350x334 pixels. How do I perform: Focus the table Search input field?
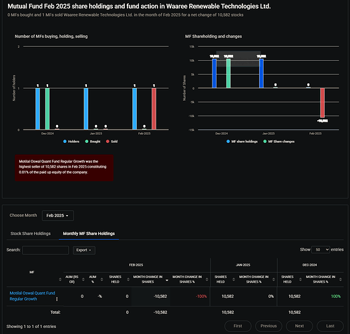tap(45, 250)
